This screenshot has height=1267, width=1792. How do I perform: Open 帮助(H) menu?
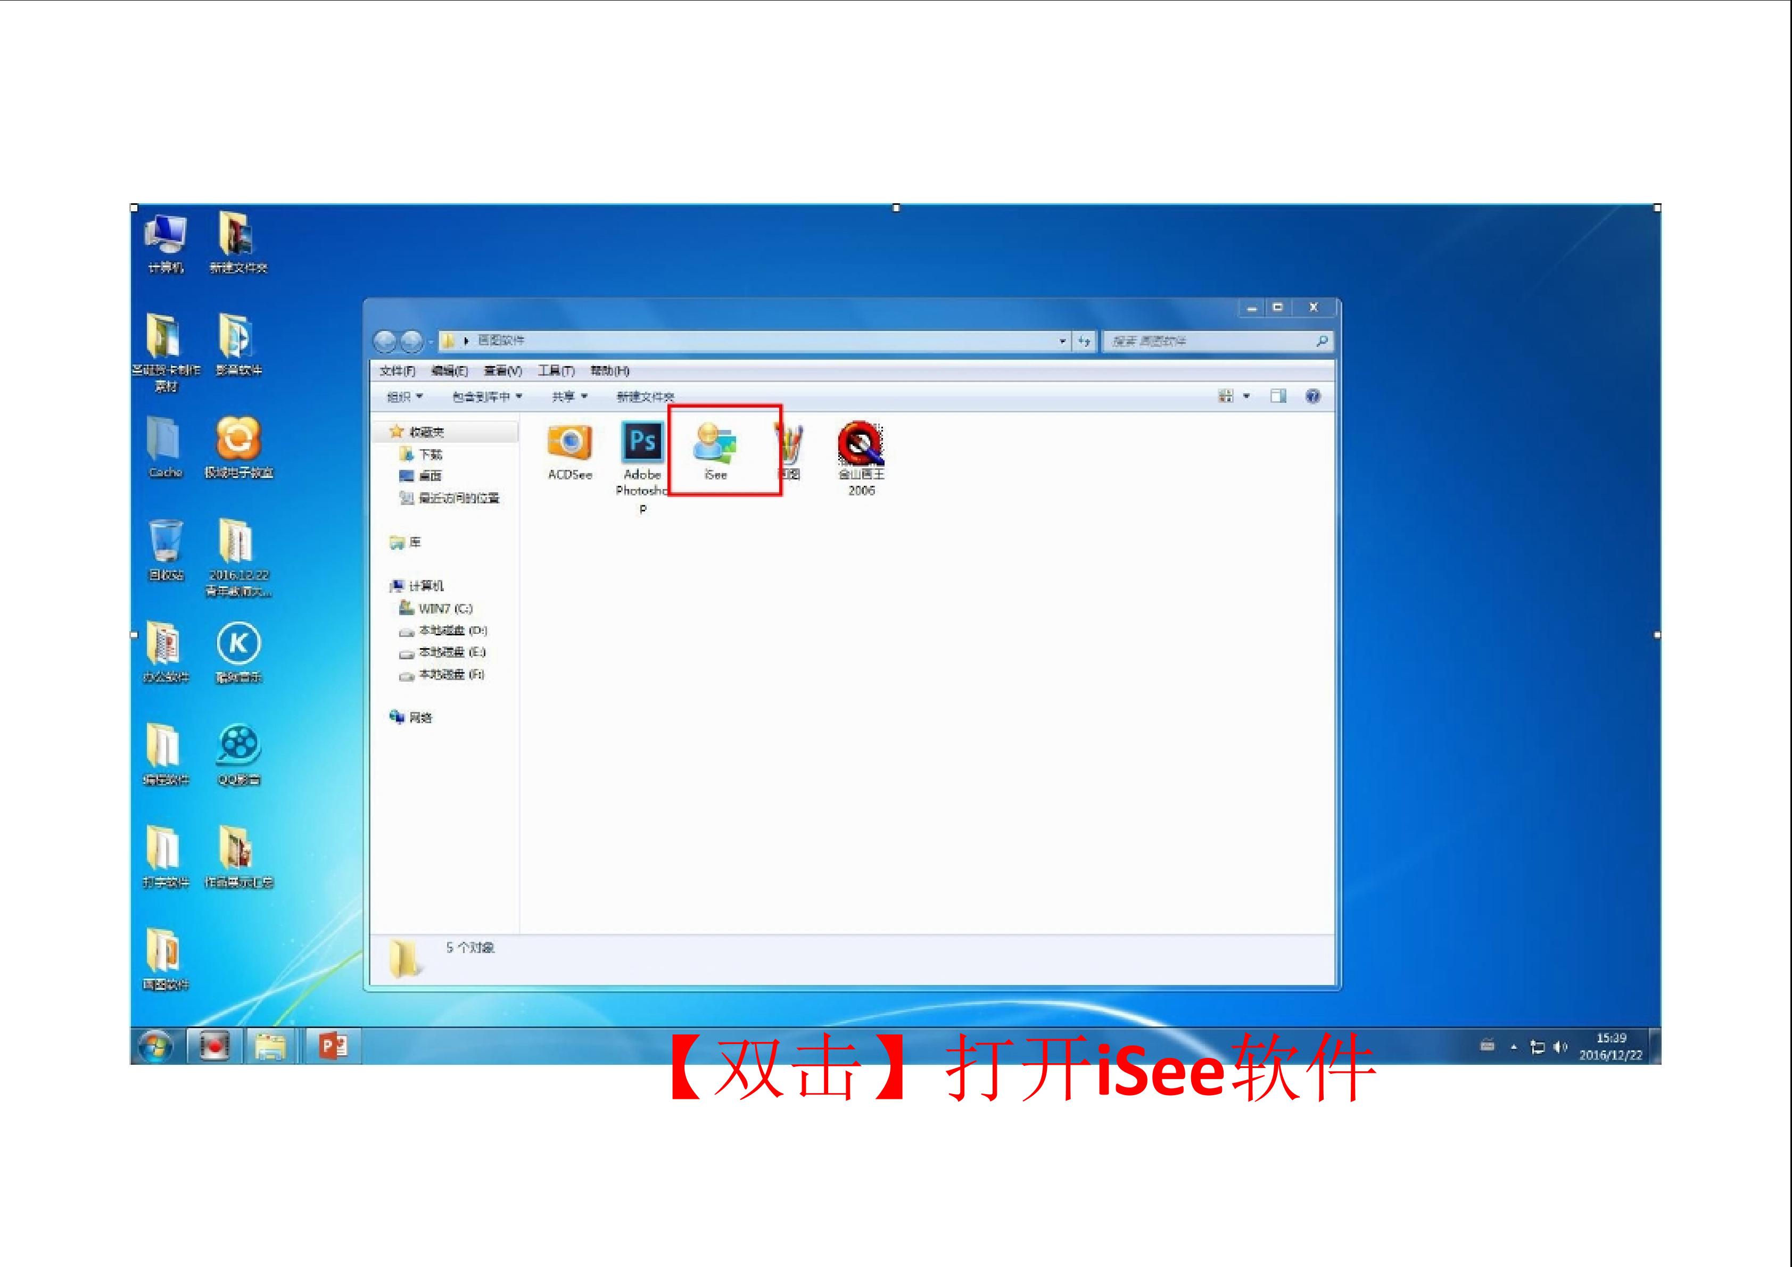pos(609,370)
